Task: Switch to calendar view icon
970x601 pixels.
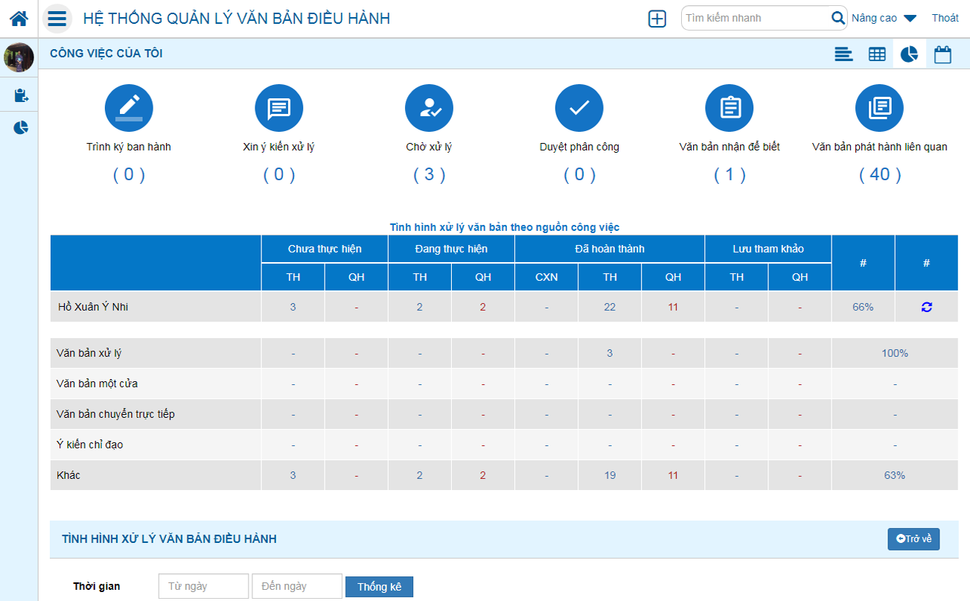Action: (x=942, y=54)
